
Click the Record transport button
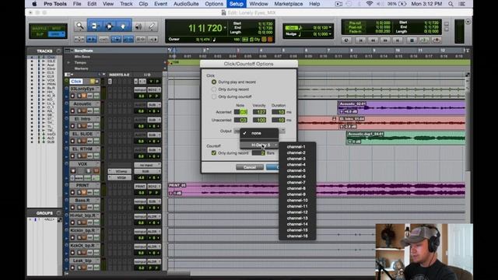click(437, 40)
